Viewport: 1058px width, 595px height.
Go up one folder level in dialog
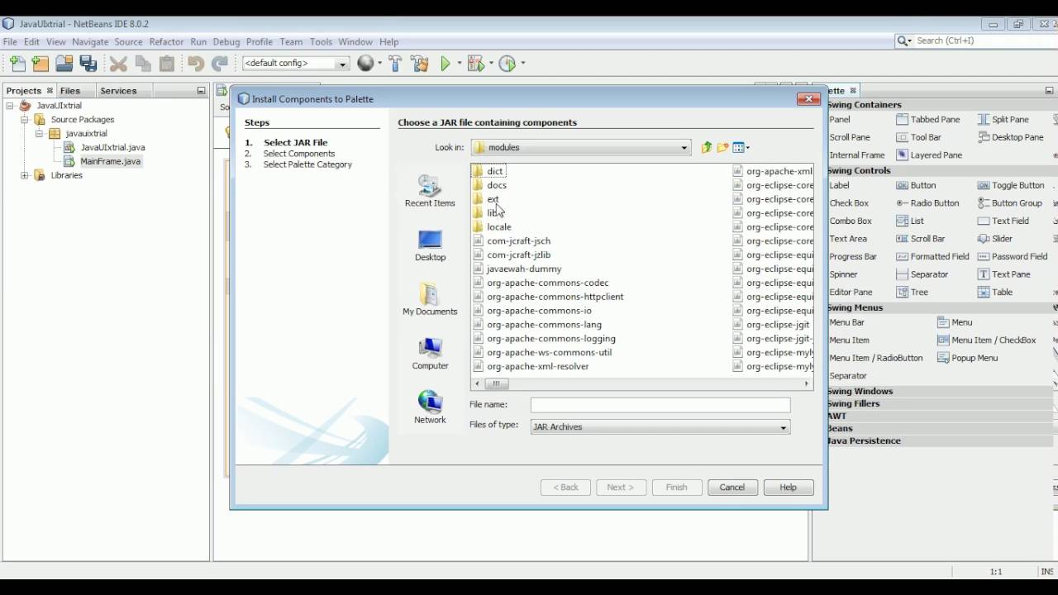(707, 147)
